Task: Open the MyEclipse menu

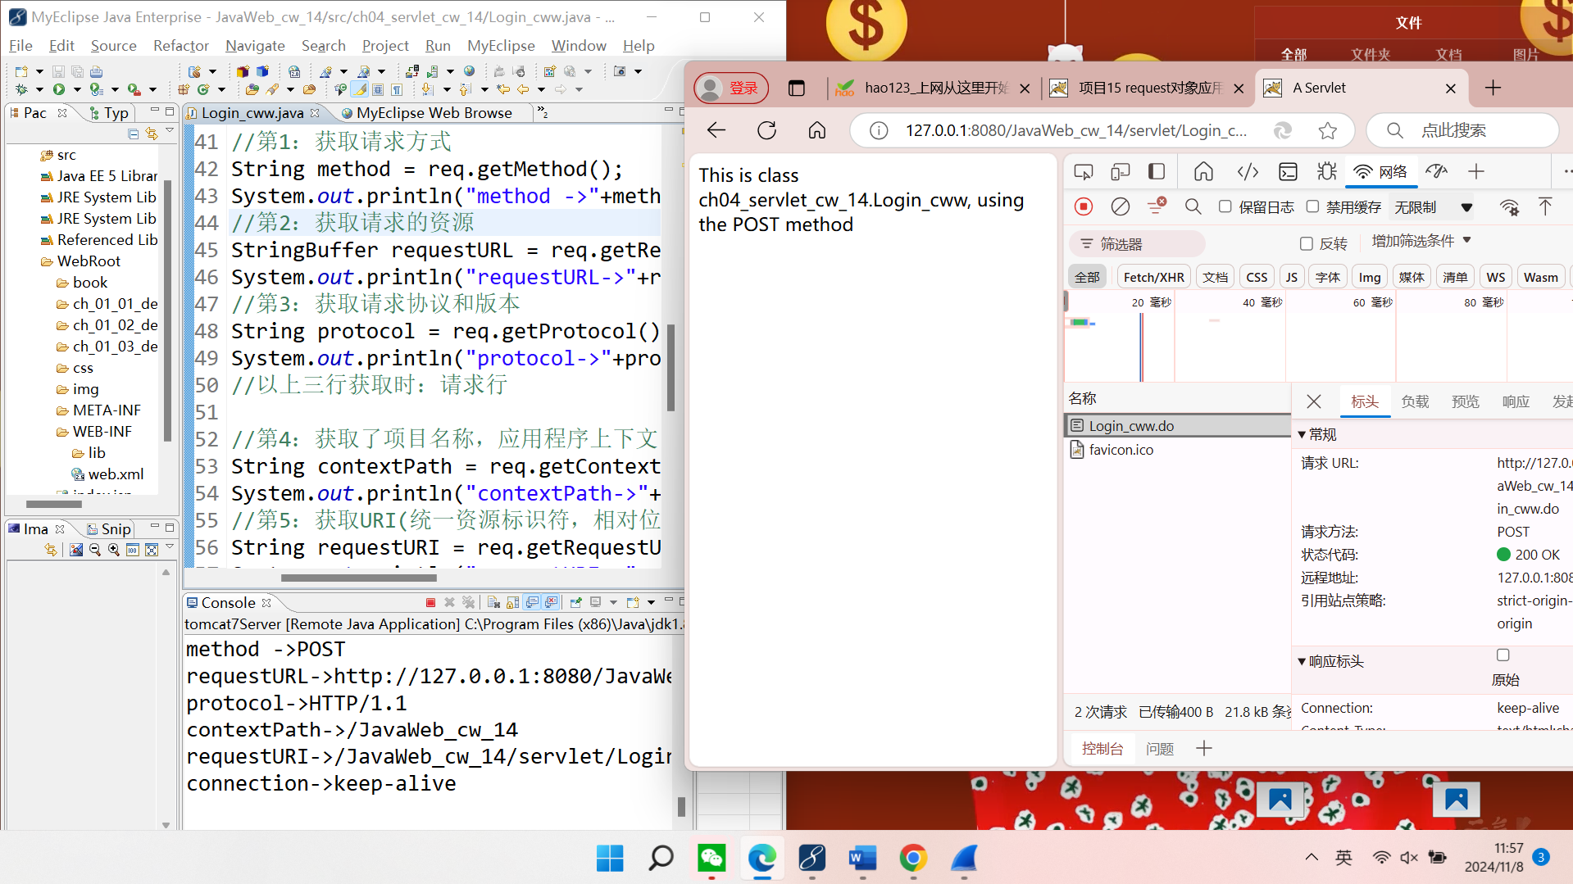Action: click(501, 46)
